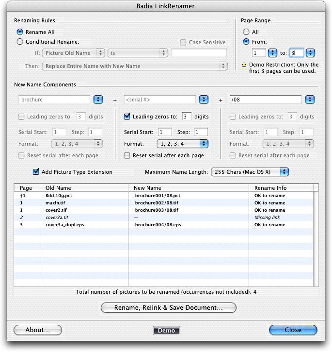Image resolution: width=332 pixels, height=352 pixels.
Task: Select the 'cover3a_dupl.eps' row
Action: pyautogui.click(x=164, y=225)
